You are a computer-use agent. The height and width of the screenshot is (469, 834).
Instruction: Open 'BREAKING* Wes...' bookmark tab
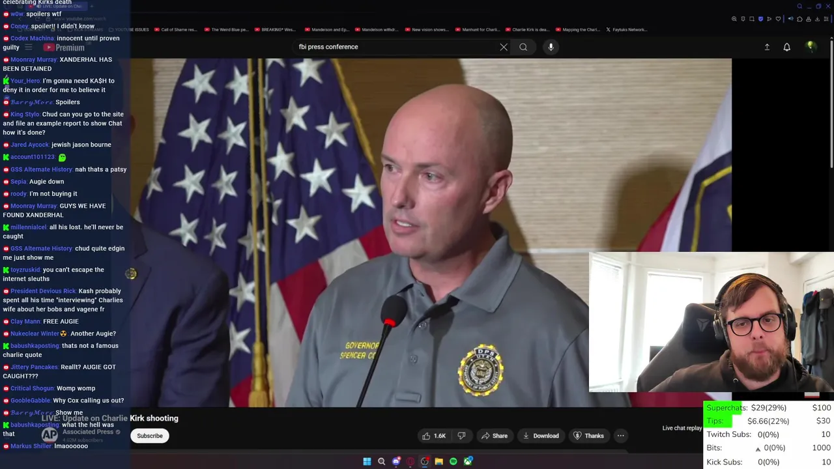coord(275,29)
